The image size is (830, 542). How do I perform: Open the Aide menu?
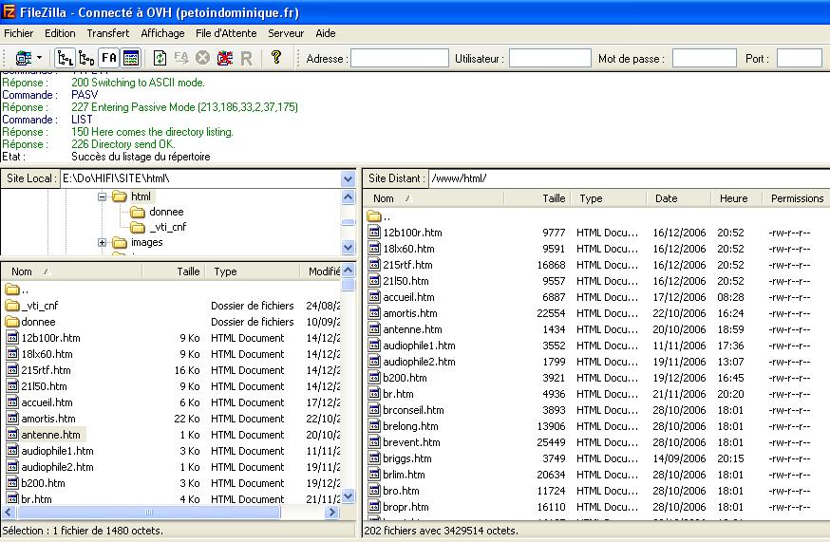coord(326,33)
